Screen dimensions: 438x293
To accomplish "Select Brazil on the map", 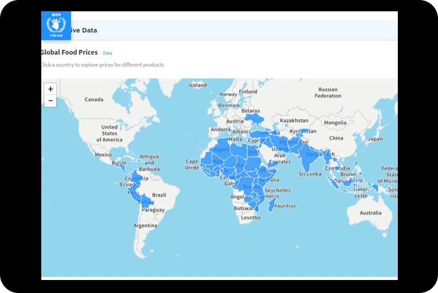I will pos(159,195).
